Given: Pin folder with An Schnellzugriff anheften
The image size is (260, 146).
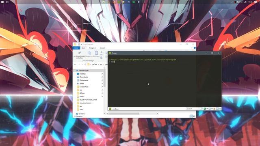Looking at the screenshot, I should tap(80, 55).
